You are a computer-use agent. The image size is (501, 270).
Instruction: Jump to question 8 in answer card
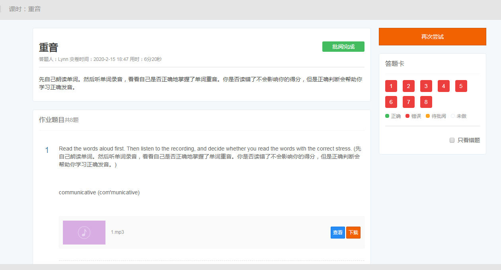coord(426,102)
